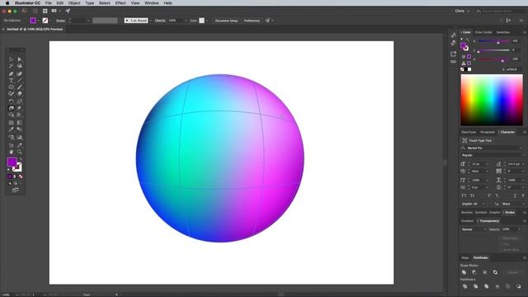Click the All Caps text style icon
Screen dimensions: 528x297
click(x=464, y=196)
